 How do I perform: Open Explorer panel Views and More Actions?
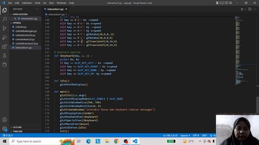37,9
